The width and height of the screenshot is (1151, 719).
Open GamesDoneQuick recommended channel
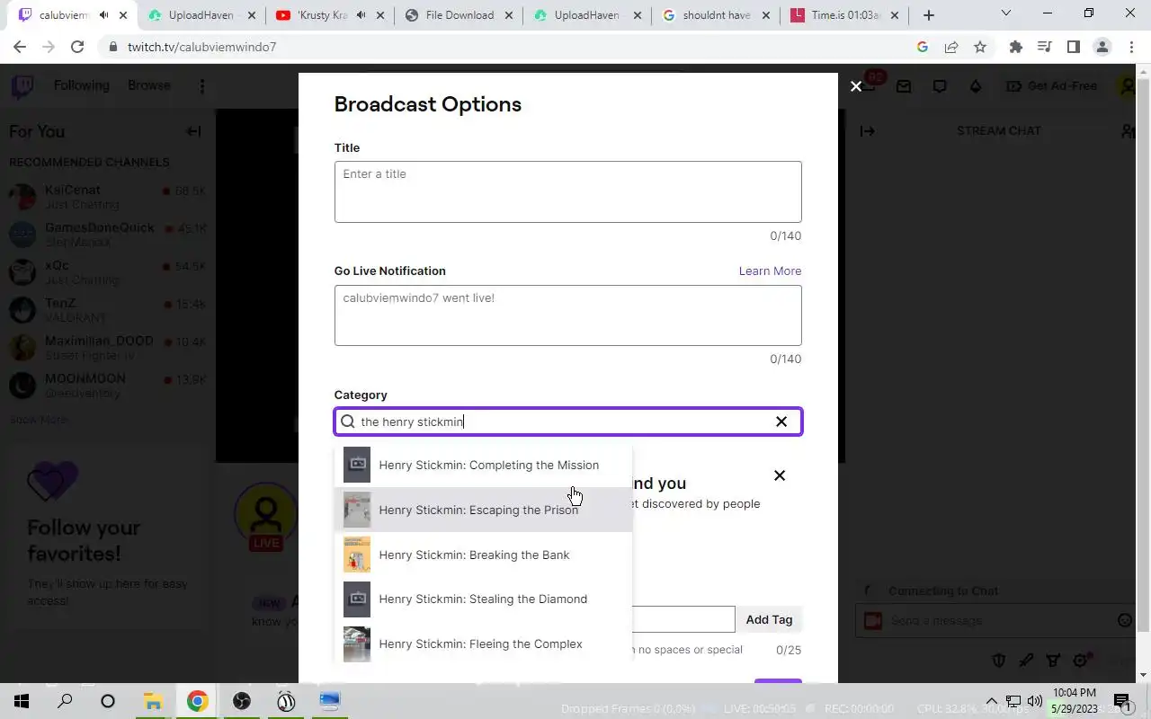tap(108, 235)
